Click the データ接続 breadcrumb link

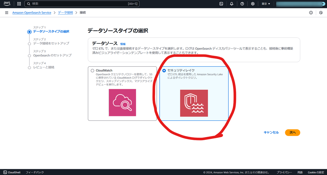click(65, 12)
